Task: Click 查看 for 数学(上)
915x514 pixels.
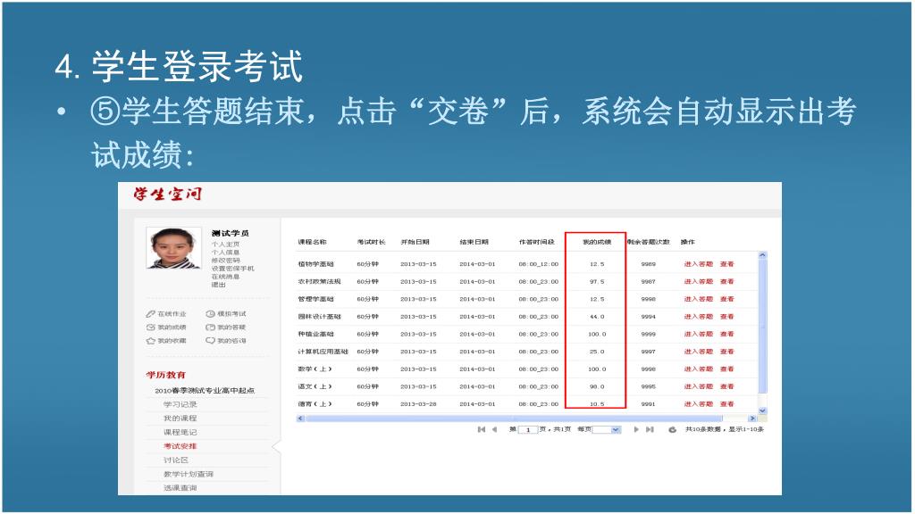Action: point(727,369)
